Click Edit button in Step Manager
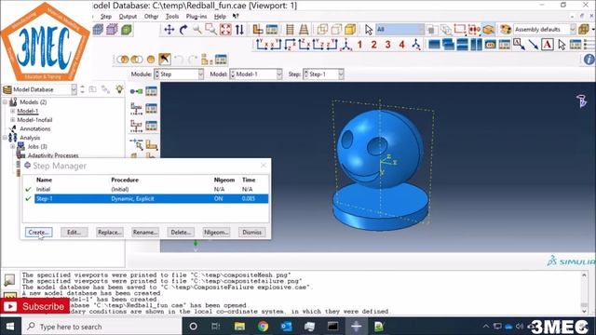The image size is (596, 335). 74,232
